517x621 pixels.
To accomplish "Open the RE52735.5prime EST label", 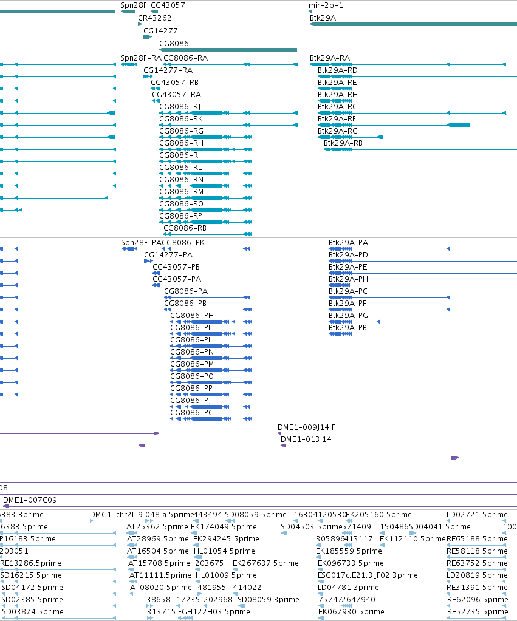I will click(x=478, y=612).
